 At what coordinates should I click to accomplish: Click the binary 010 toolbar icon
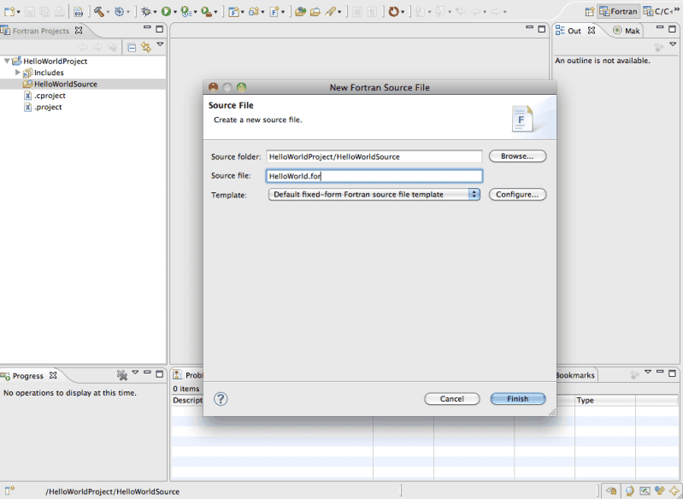(x=78, y=12)
